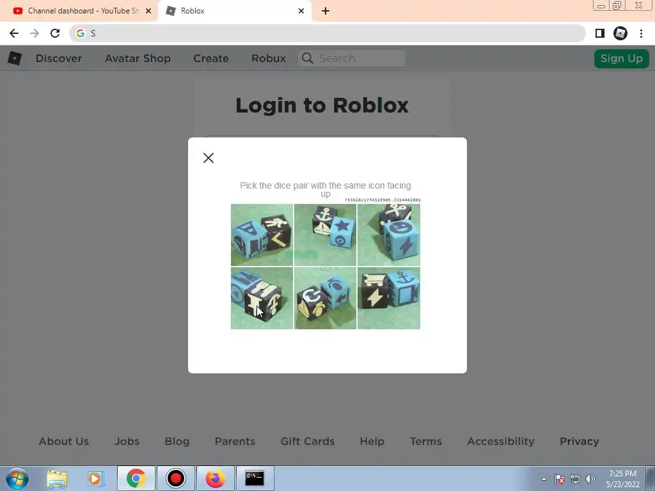Focus the browser address bar
Screen dimensions: 655x491
point(327,33)
